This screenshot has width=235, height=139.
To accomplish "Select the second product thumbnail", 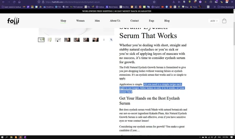I will pos(50,40).
